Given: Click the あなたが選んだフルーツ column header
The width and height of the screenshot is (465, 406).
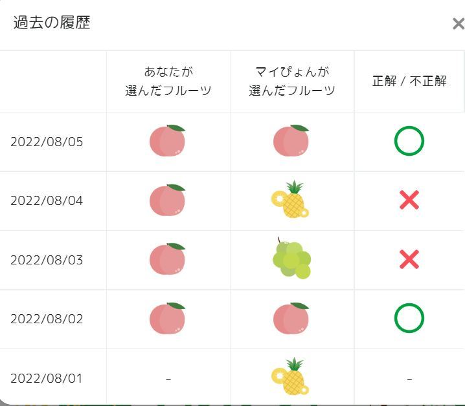Looking at the screenshot, I should point(168,81).
